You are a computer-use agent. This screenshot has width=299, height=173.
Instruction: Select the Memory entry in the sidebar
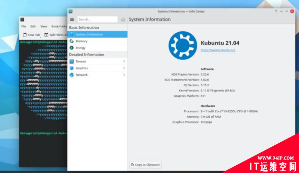coord(97,41)
